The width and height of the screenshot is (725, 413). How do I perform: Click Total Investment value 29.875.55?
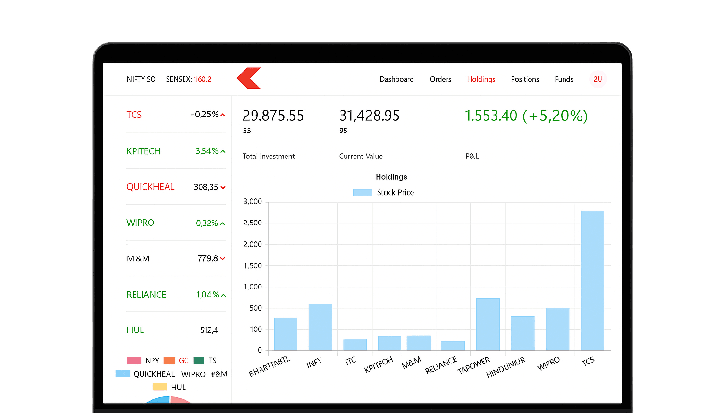pos(273,116)
